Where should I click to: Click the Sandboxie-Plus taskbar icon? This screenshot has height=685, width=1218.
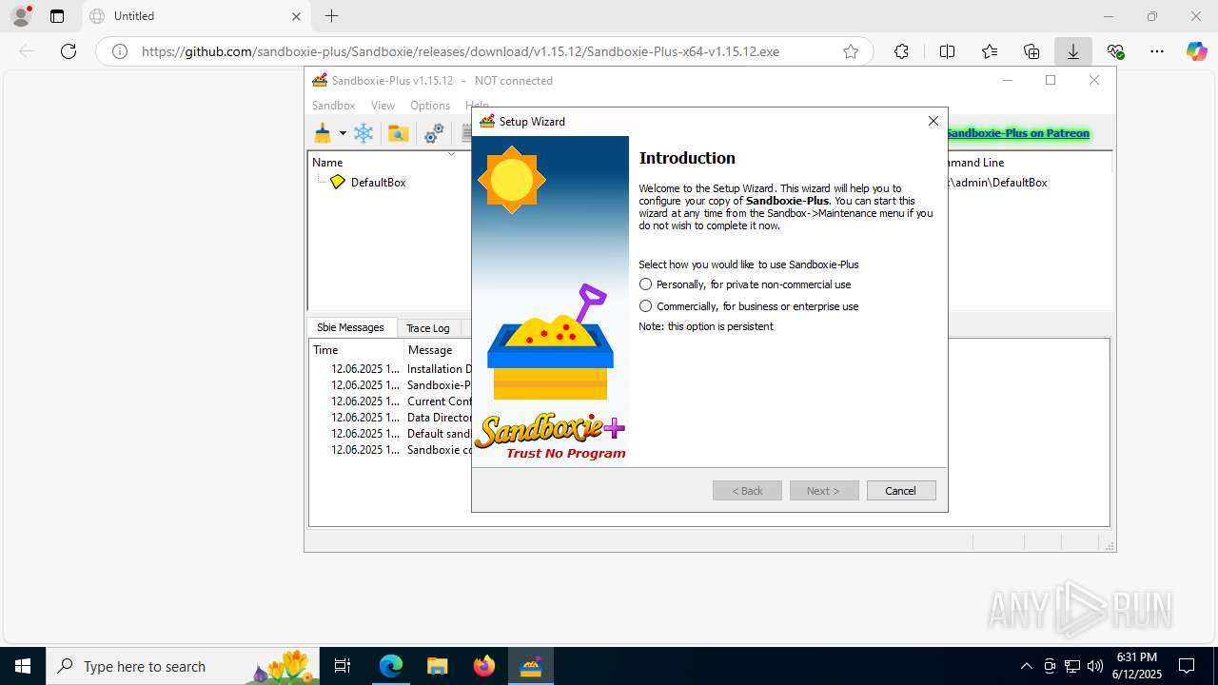point(530,666)
